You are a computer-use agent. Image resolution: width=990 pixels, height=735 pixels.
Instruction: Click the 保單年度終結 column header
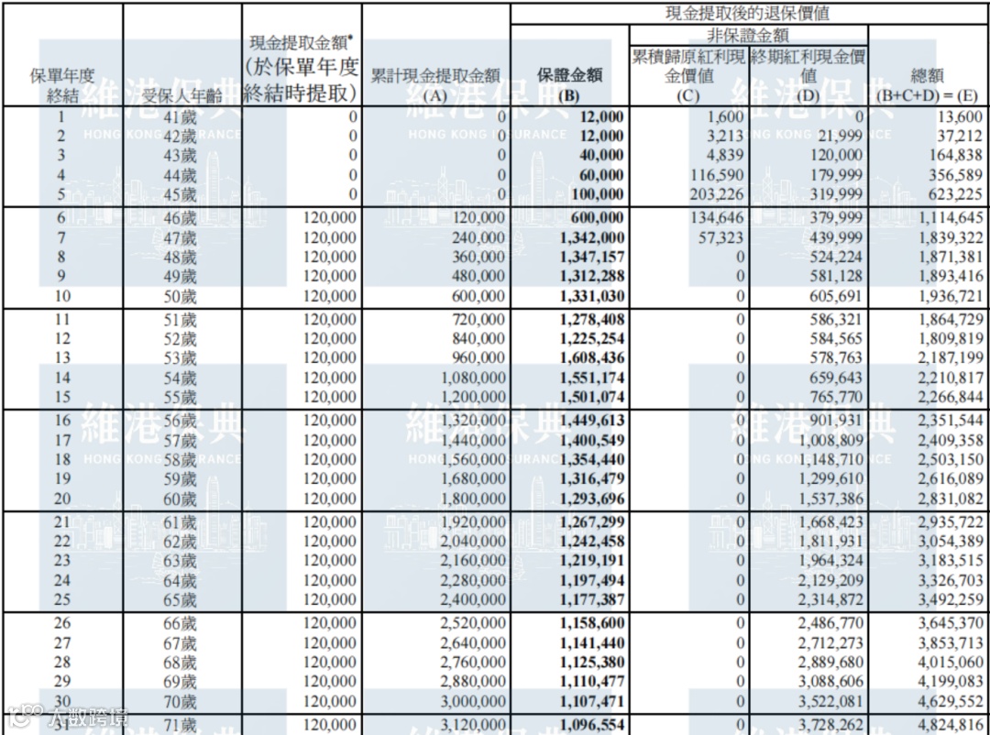click(x=62, y=85)
